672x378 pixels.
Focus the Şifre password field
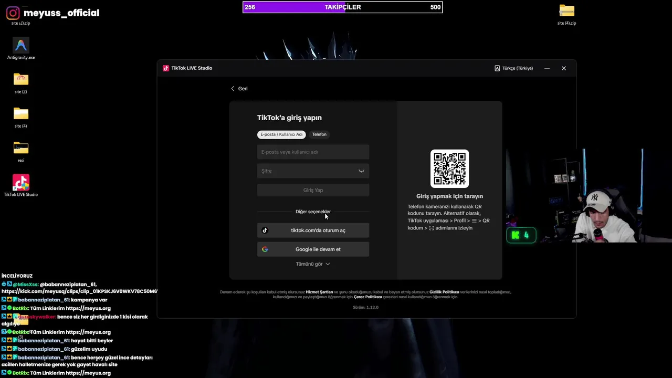[x=313, y=171]
